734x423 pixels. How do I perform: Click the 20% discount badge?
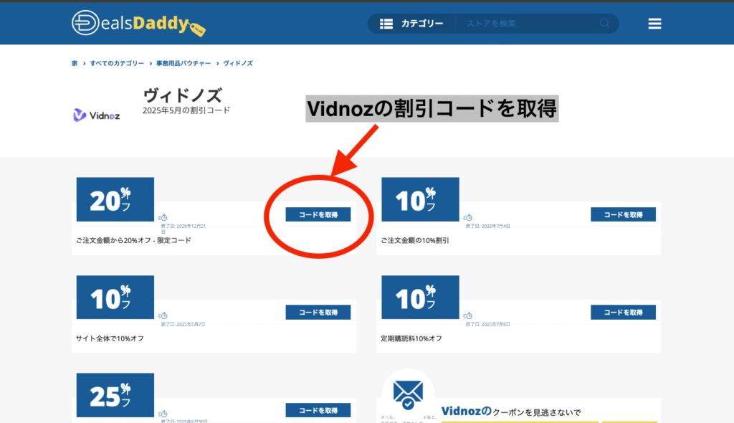tap(115, 199)
